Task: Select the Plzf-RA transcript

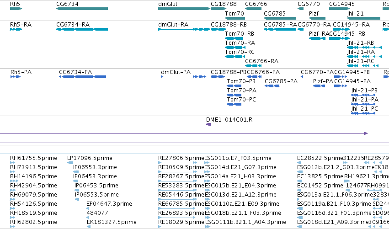Action: [x=317, y=38]
